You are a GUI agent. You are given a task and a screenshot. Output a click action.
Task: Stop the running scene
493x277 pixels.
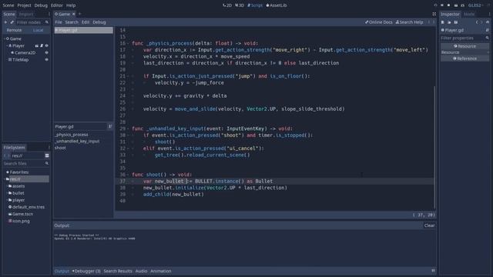[x=448, y=5]
